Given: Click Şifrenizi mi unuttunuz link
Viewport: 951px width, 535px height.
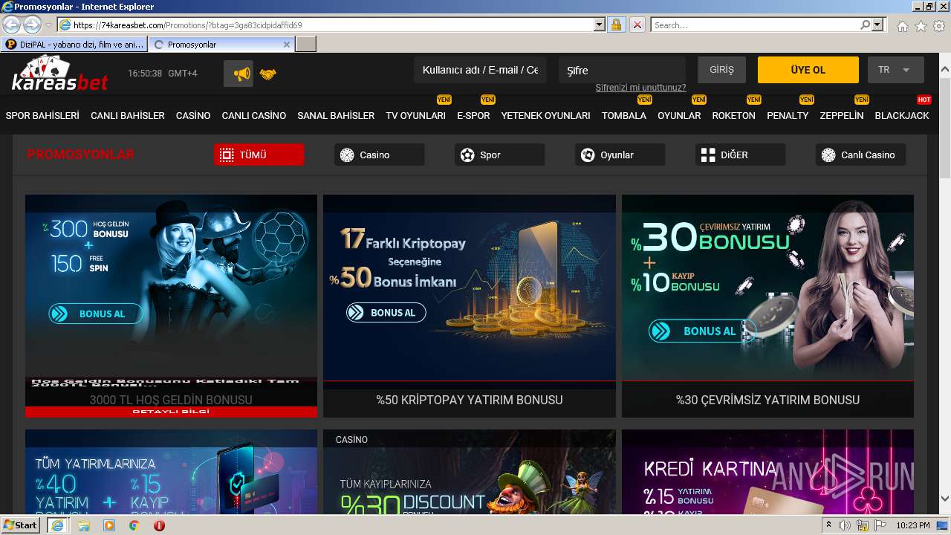Looking at the screenshot, I should coord(640,88).
